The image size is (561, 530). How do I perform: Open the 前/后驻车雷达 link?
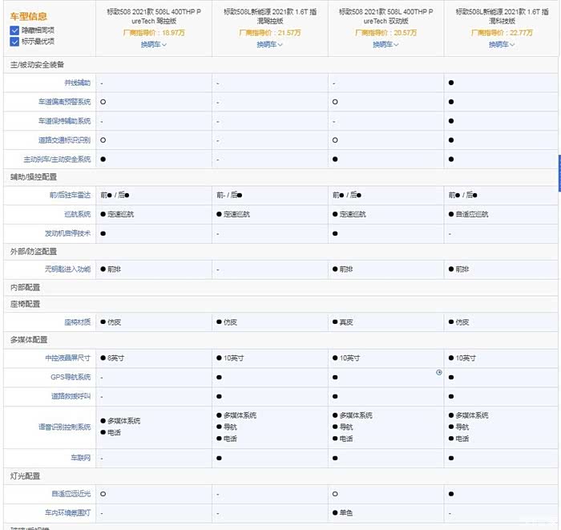(x=71, y=195)
